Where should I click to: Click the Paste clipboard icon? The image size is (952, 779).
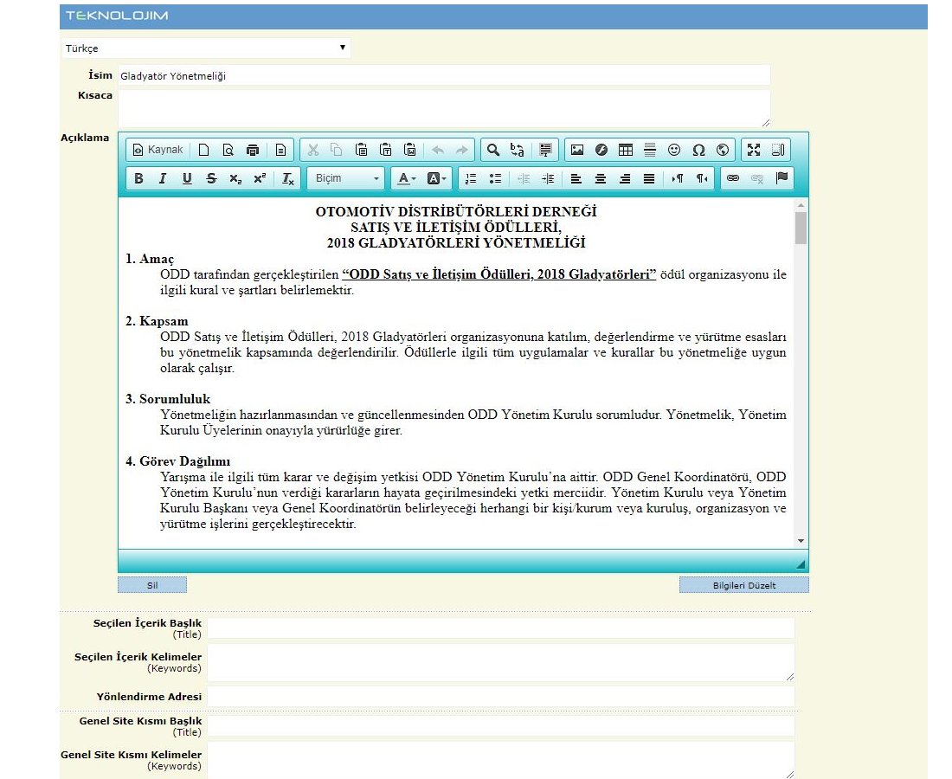361,150
